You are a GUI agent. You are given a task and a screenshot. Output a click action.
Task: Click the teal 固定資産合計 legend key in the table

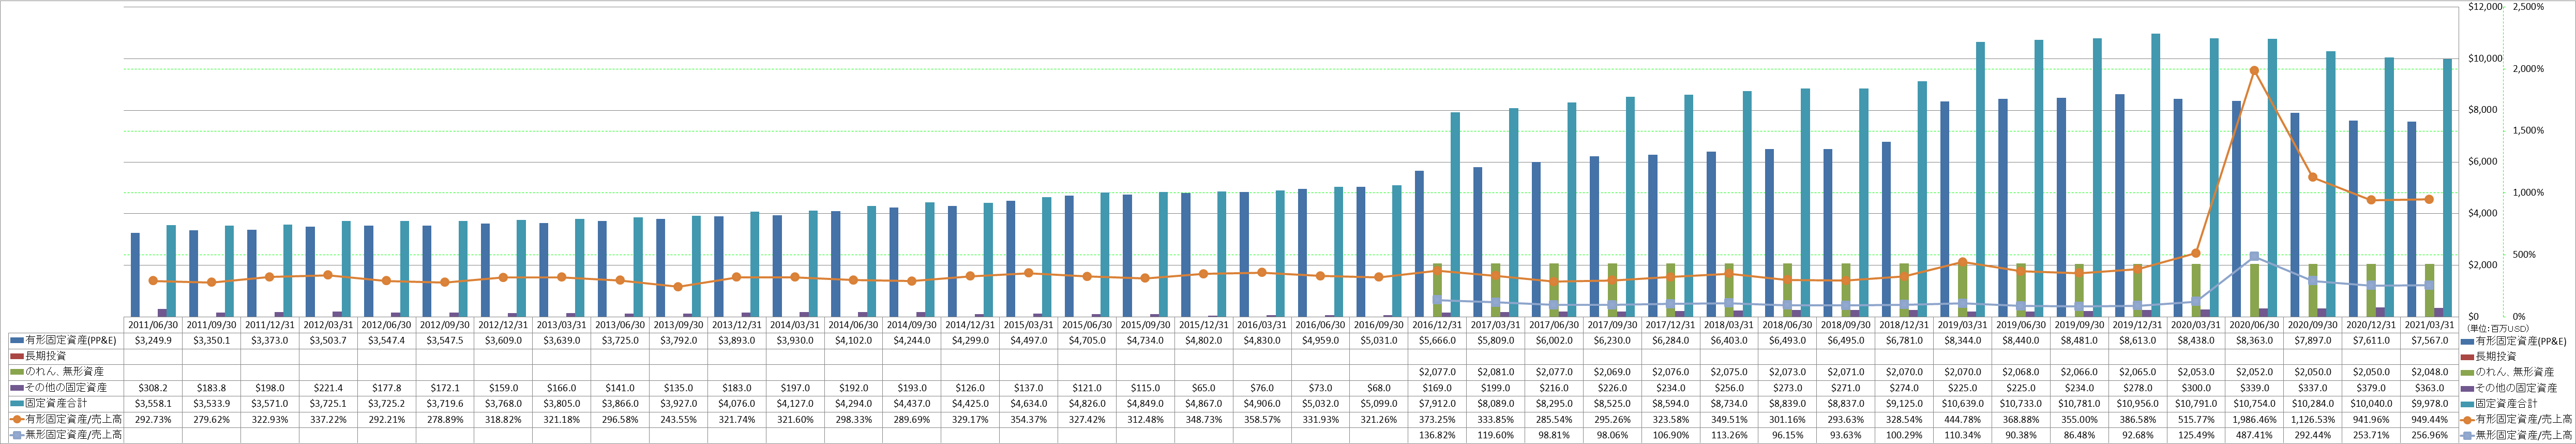pos(18,403)
